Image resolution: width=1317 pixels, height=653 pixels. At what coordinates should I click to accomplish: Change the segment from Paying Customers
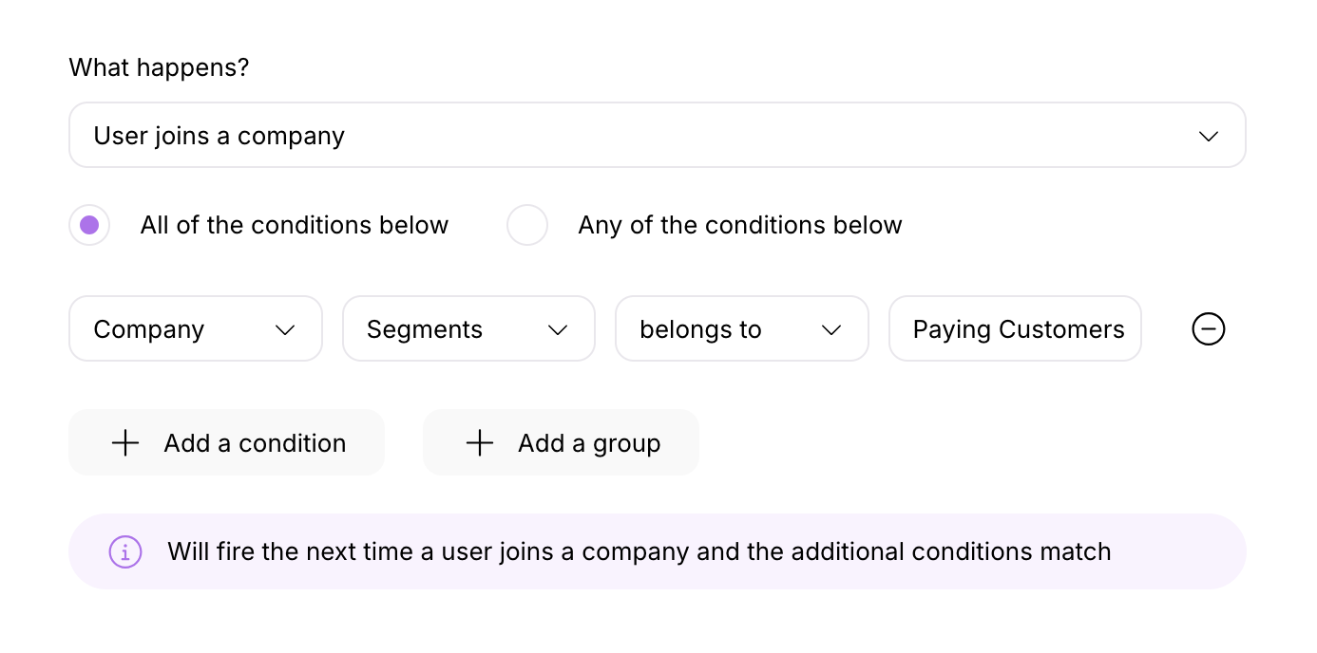[1015, 328]
